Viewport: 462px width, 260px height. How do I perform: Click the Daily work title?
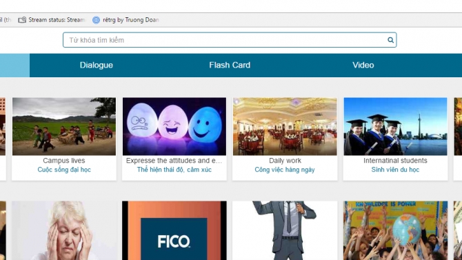pos(285,161)
